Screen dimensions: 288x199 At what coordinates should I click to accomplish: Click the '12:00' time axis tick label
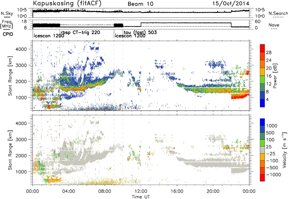[141, 191]
